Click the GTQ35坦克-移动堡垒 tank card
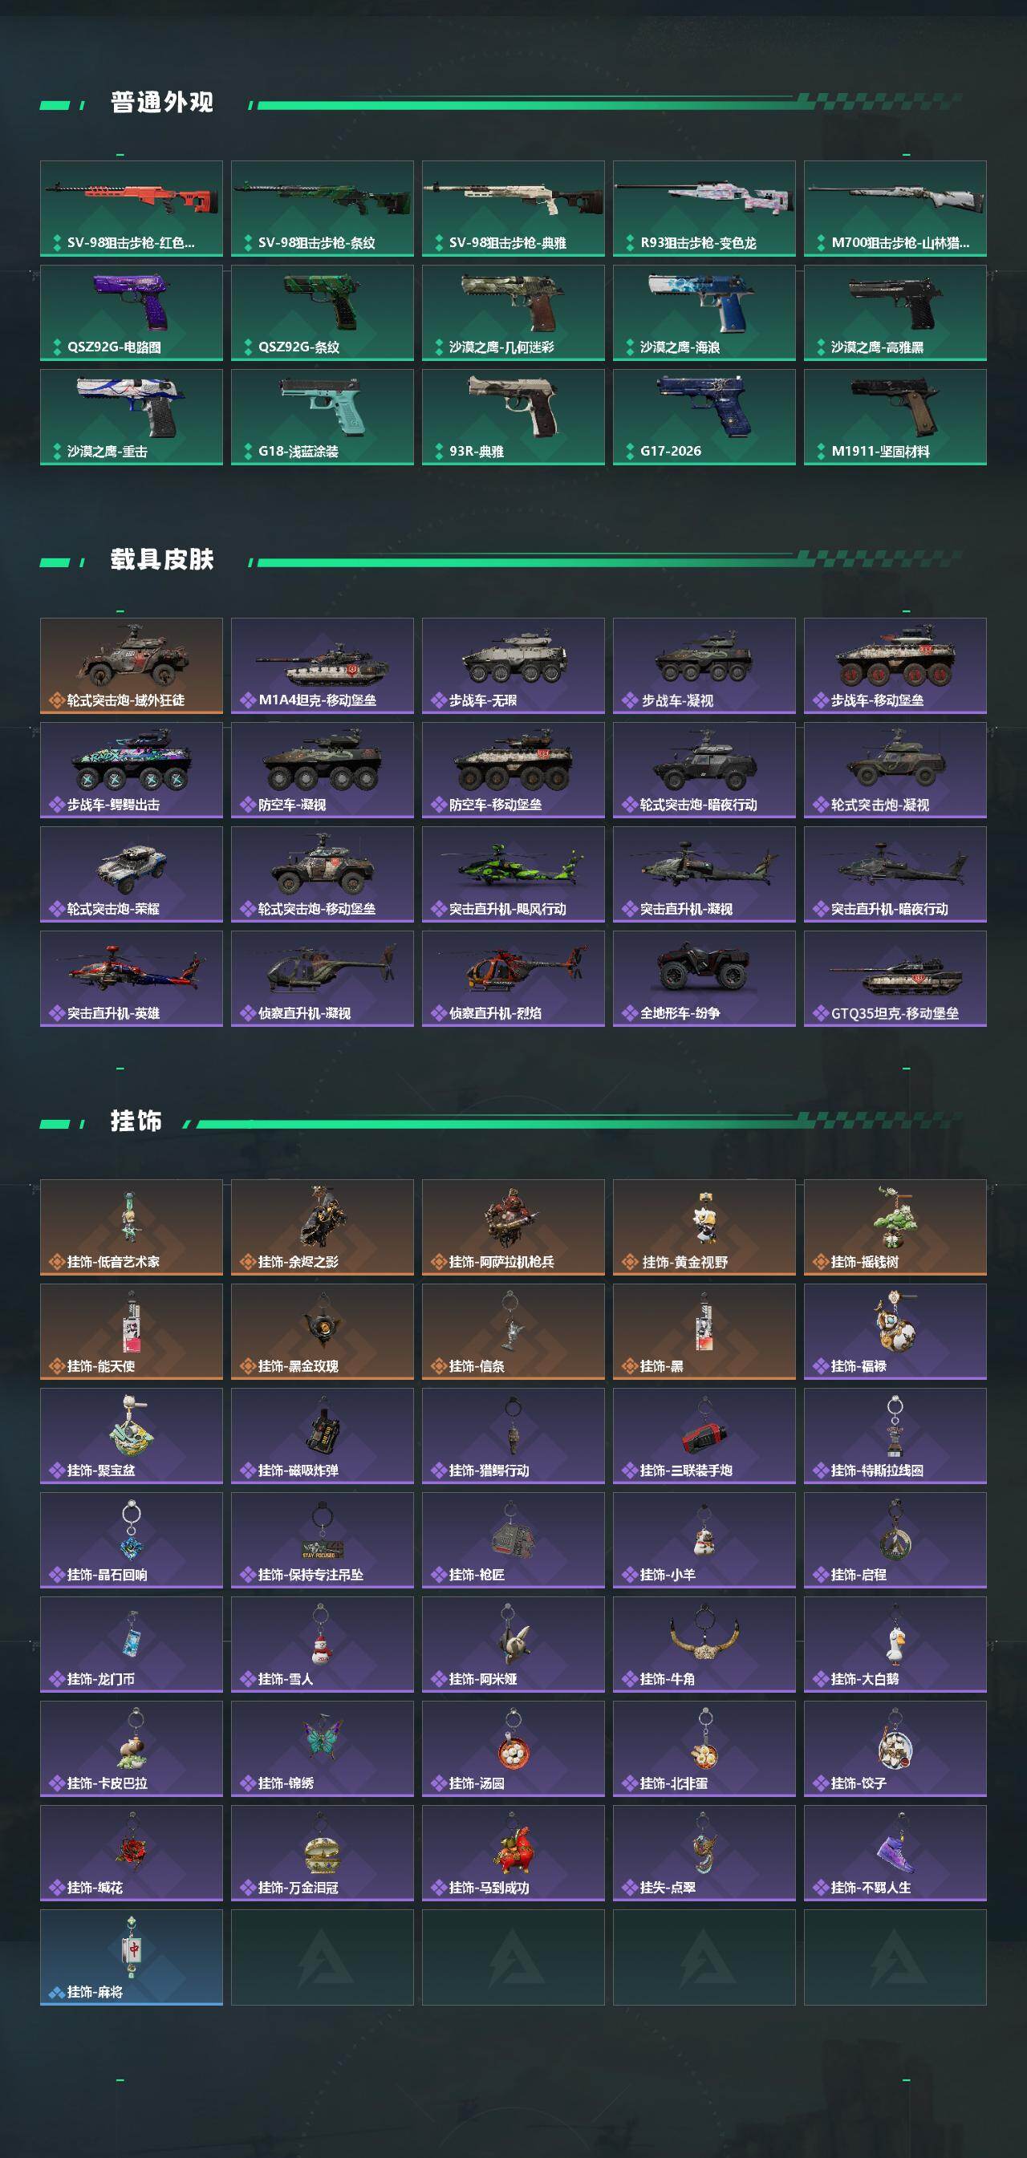 [x=895, y=979]
